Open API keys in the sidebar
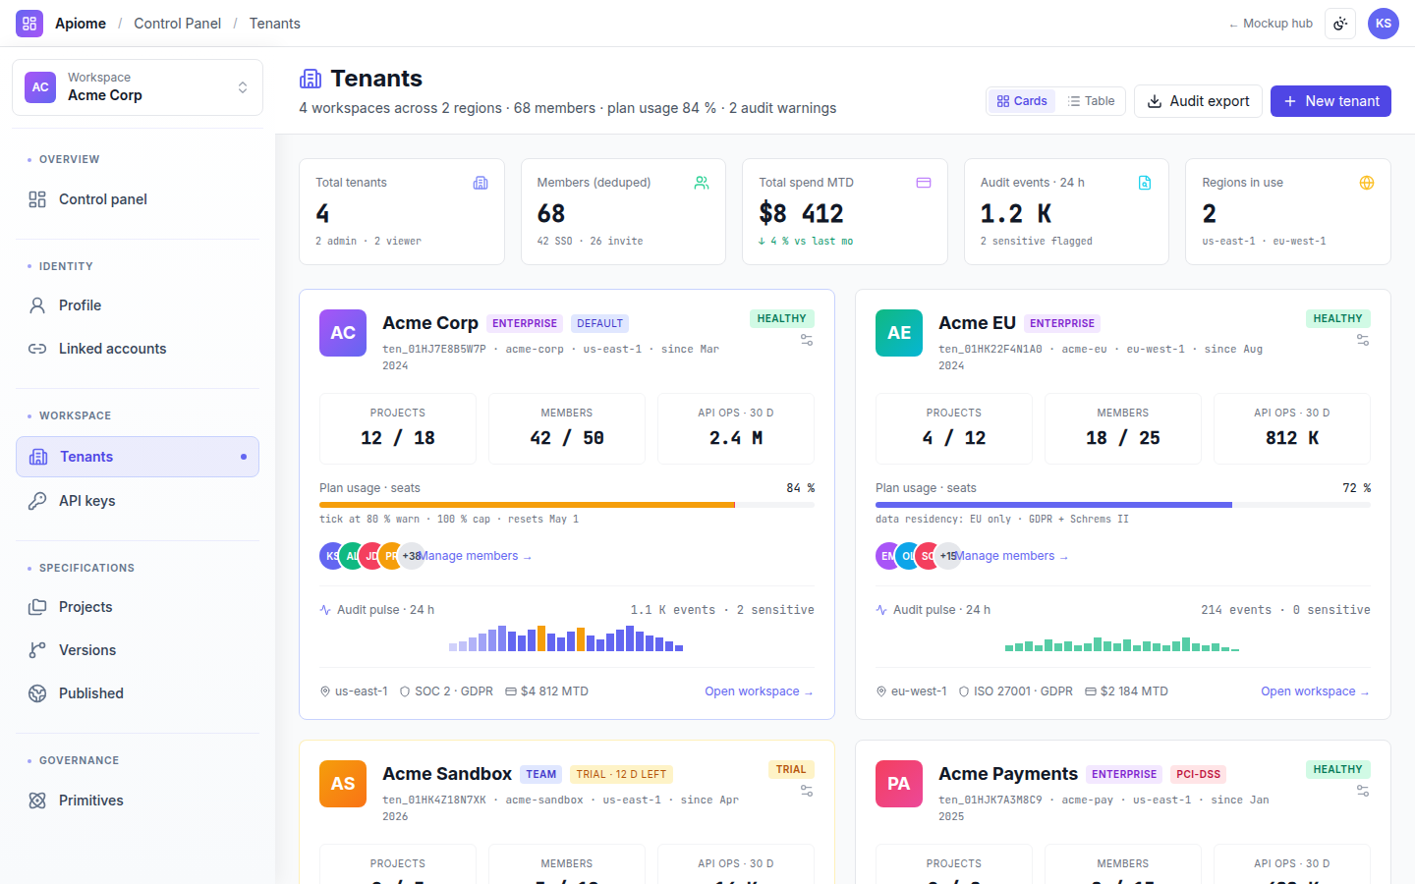The image size is (1415, 884). click(x=138, y=501)
